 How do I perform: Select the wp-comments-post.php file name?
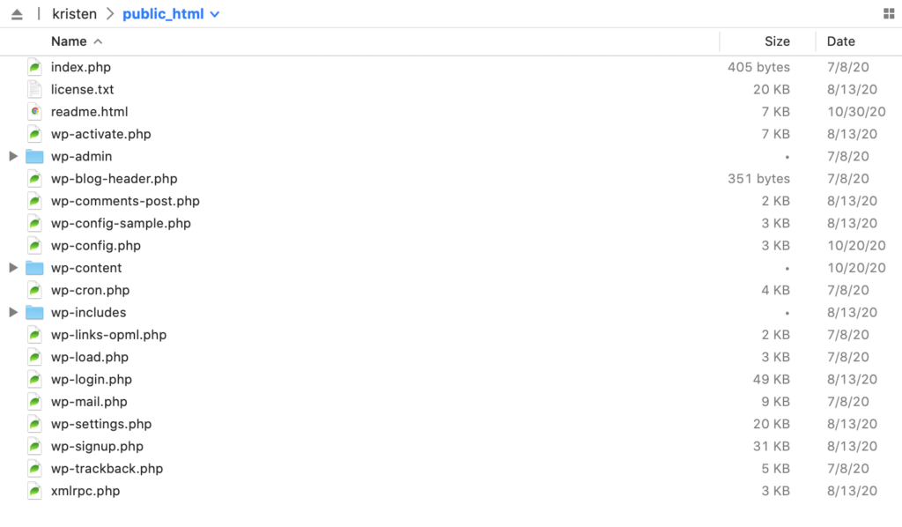tap(125, 201)
